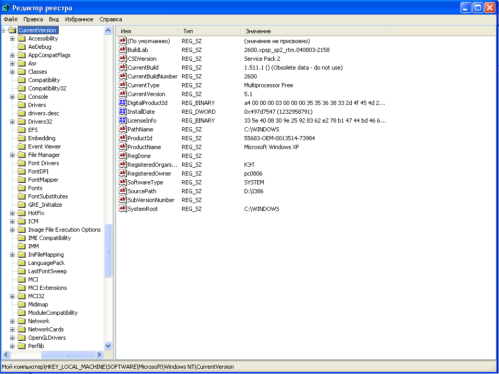Expand the Drivers32 key
The image size is (499, 374).
pyautogui.click(x=12, y=122)
